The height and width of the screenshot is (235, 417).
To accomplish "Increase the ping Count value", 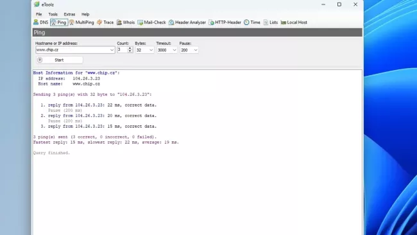I will [x=130, y=48].
